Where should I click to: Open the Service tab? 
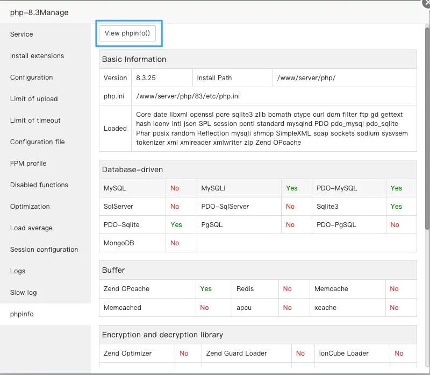click(21, 34)
